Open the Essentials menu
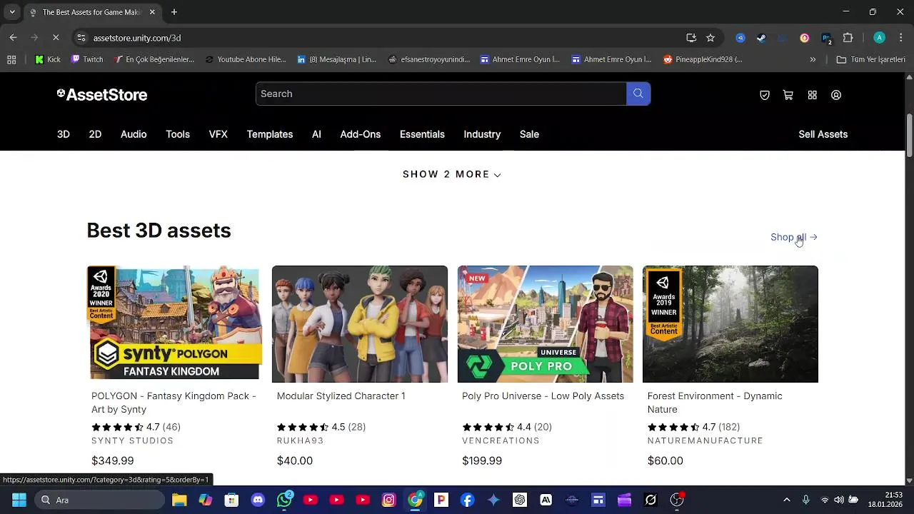 pos(422,134)
